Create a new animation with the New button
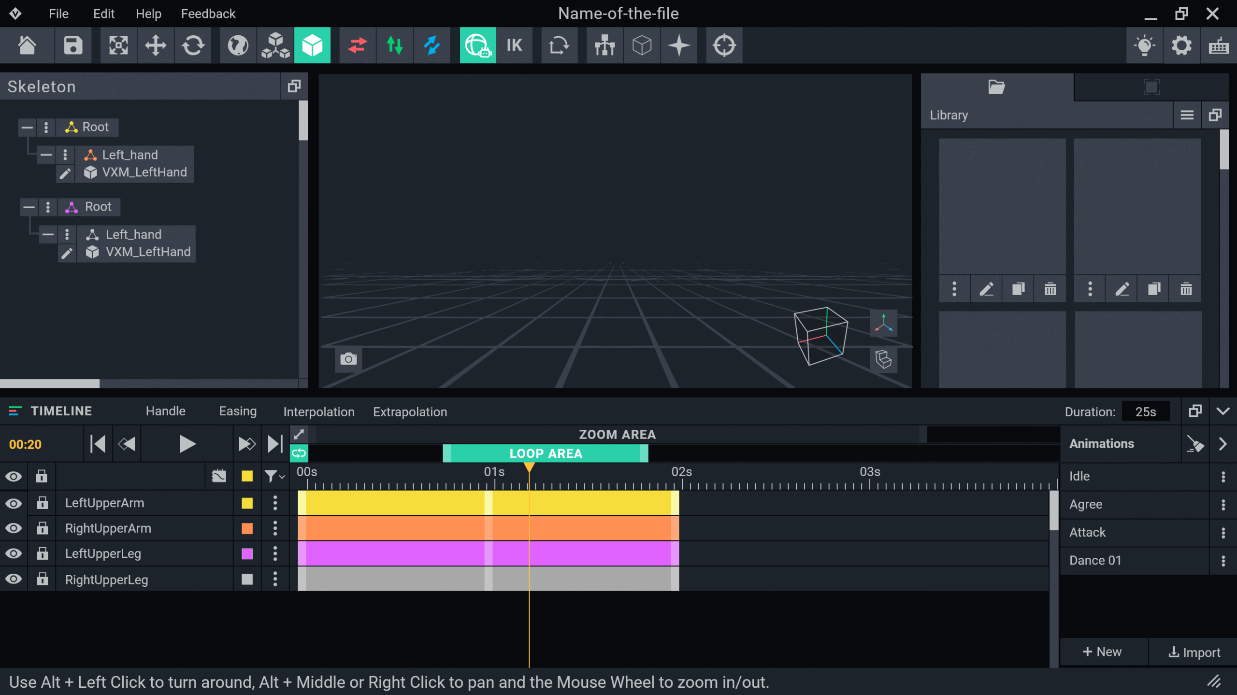1237x695 pixels. [x=1103, y=651]
